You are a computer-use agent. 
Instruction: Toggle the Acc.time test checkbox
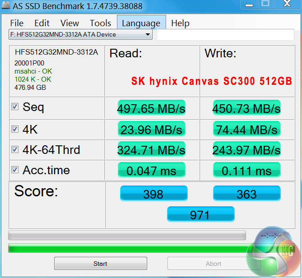coord(15,170)
